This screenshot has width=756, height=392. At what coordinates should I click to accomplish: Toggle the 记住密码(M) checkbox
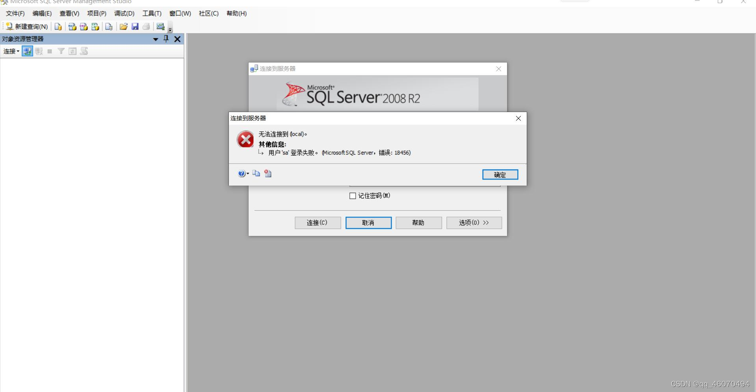pyautogui.click(x=353, y=196)
